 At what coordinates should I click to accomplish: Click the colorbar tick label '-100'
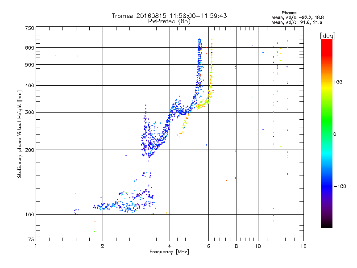340,186
